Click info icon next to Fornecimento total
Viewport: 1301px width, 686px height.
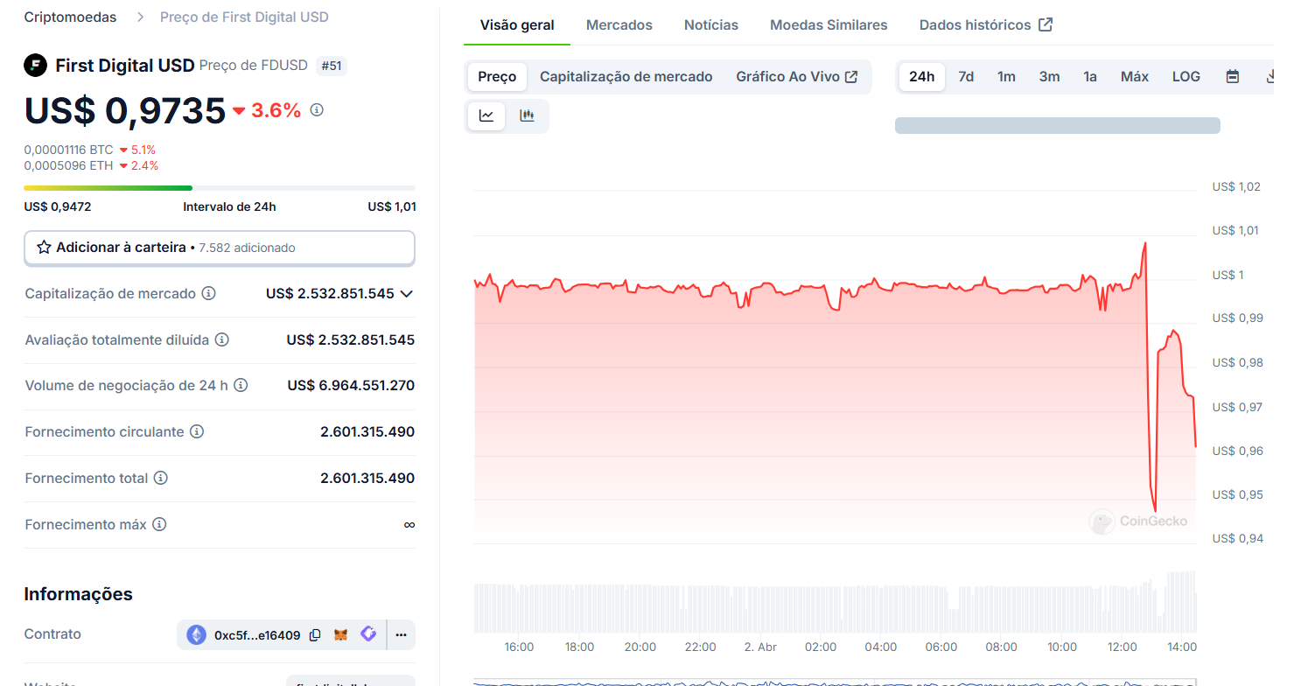(161, 478)
